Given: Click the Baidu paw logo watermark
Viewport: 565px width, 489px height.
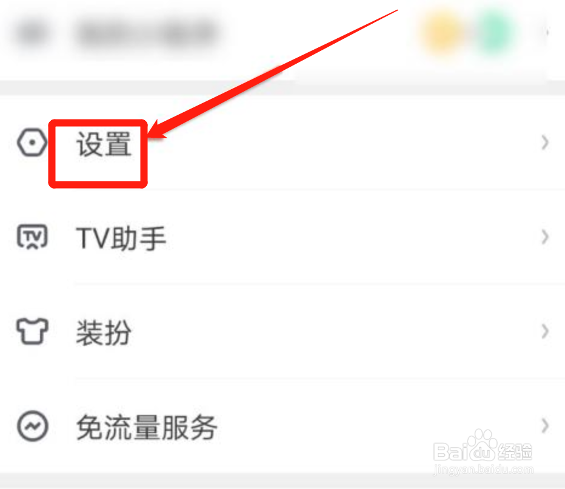Looking at the screenshot, I should pos(481,446).
